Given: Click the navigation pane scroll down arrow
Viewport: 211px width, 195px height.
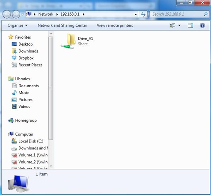Looking at the screenshot, I should [51, 167].
